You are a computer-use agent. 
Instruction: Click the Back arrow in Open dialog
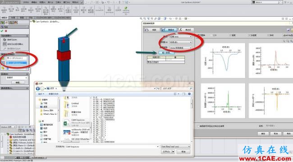38,89
